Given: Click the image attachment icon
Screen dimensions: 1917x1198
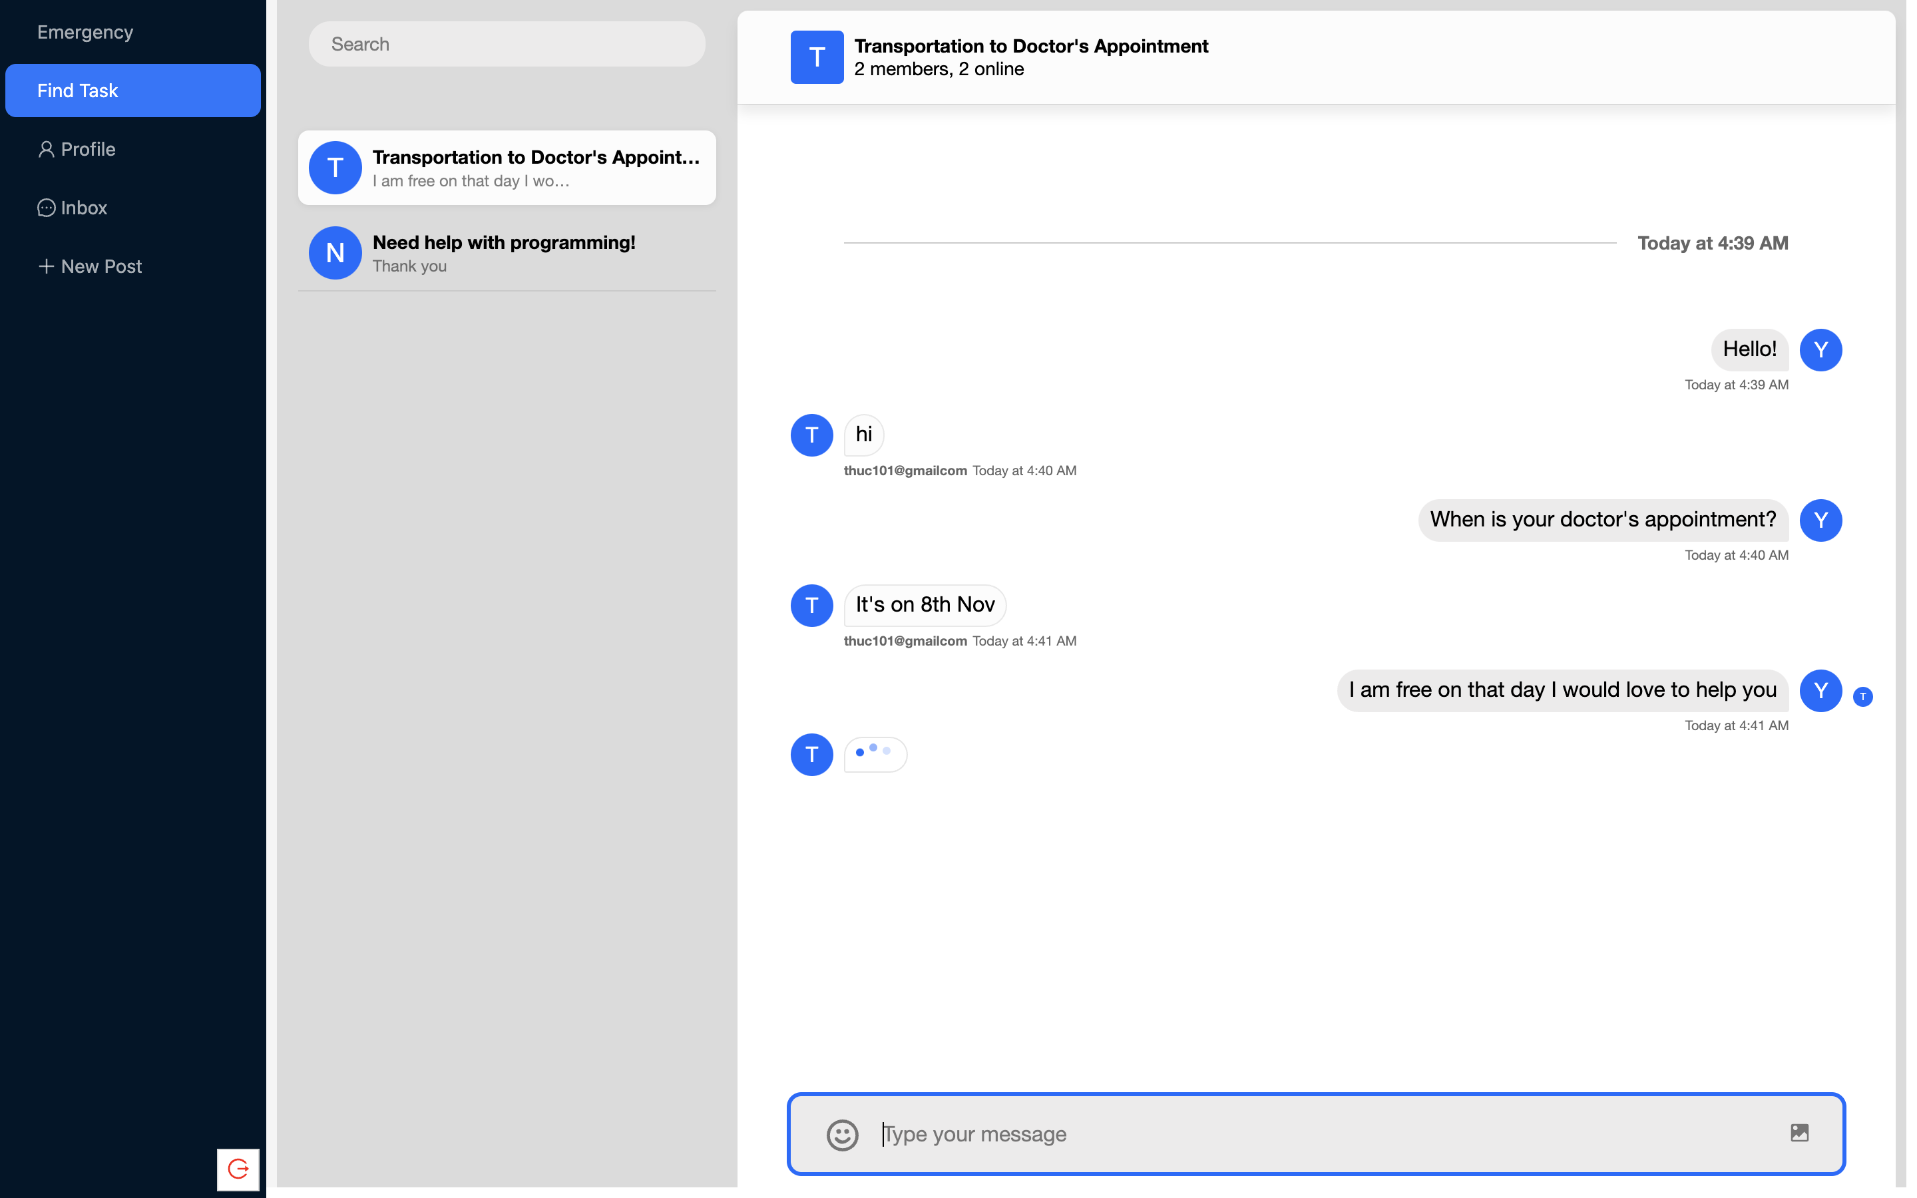Looking at the screenshot, I should 1799,1133.
